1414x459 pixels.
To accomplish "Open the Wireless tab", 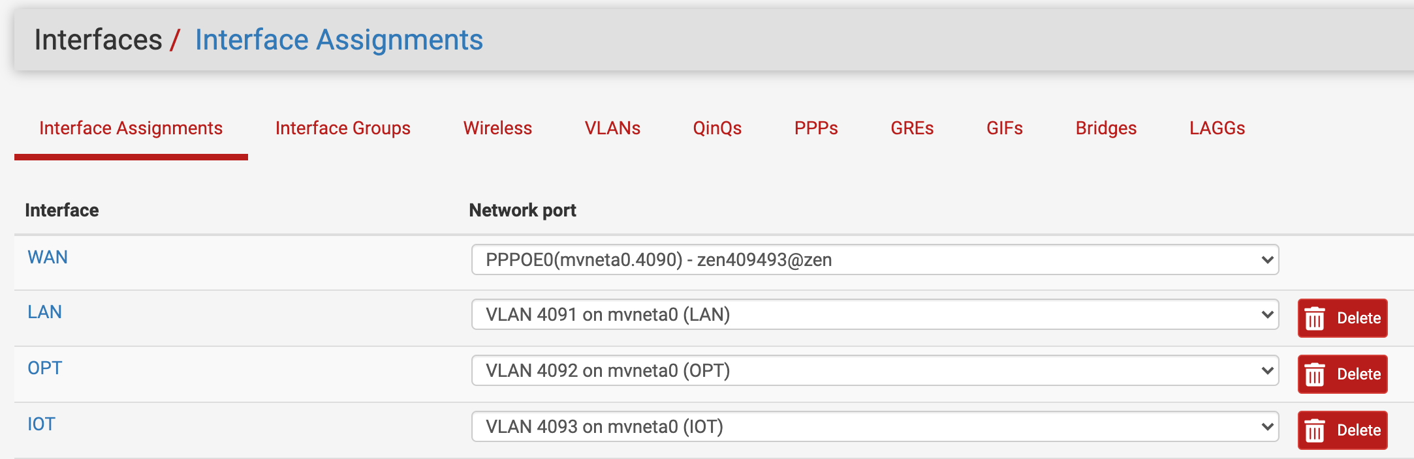I will coord(497,128).
